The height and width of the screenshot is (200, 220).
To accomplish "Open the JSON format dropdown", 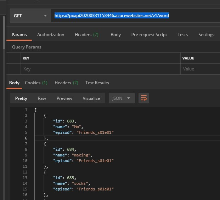I will coord(122,98).
